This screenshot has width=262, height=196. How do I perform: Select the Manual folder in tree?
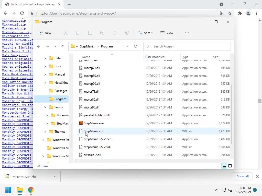57,75
